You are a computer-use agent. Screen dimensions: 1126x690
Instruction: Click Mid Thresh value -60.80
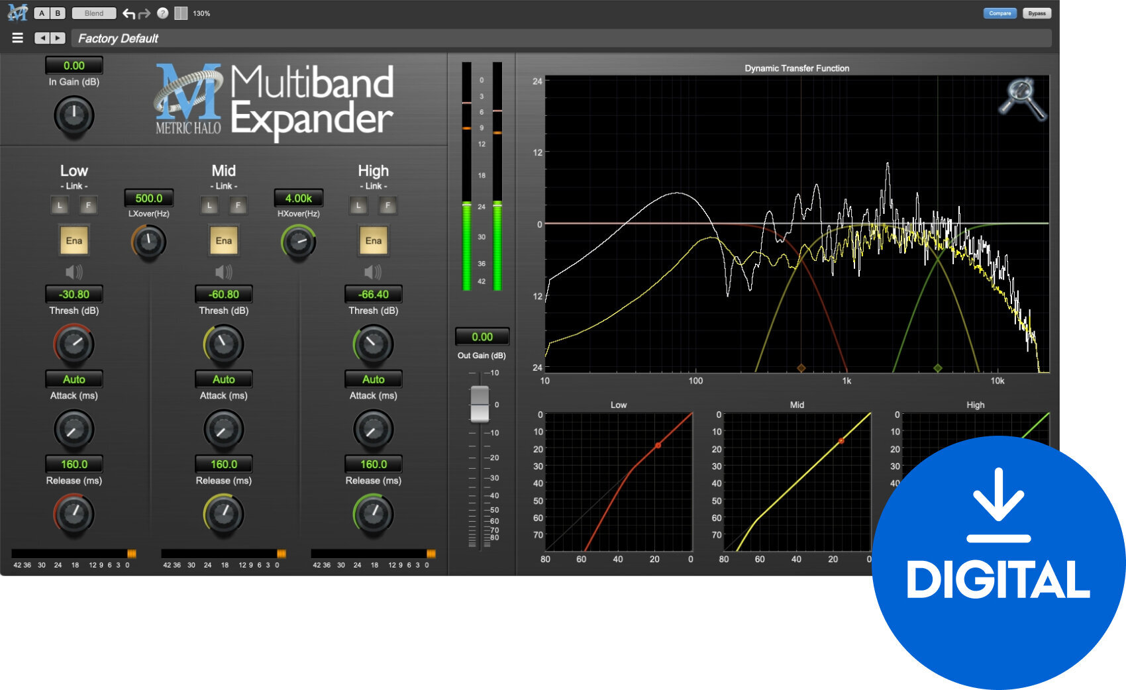click(224, 294)
